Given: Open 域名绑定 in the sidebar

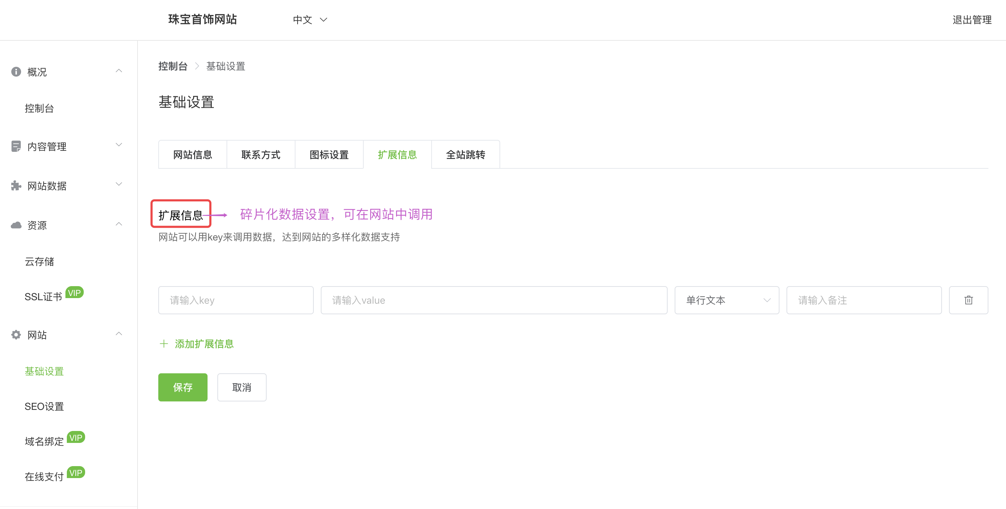Looking at the screenshot, I should pos(44,442).
